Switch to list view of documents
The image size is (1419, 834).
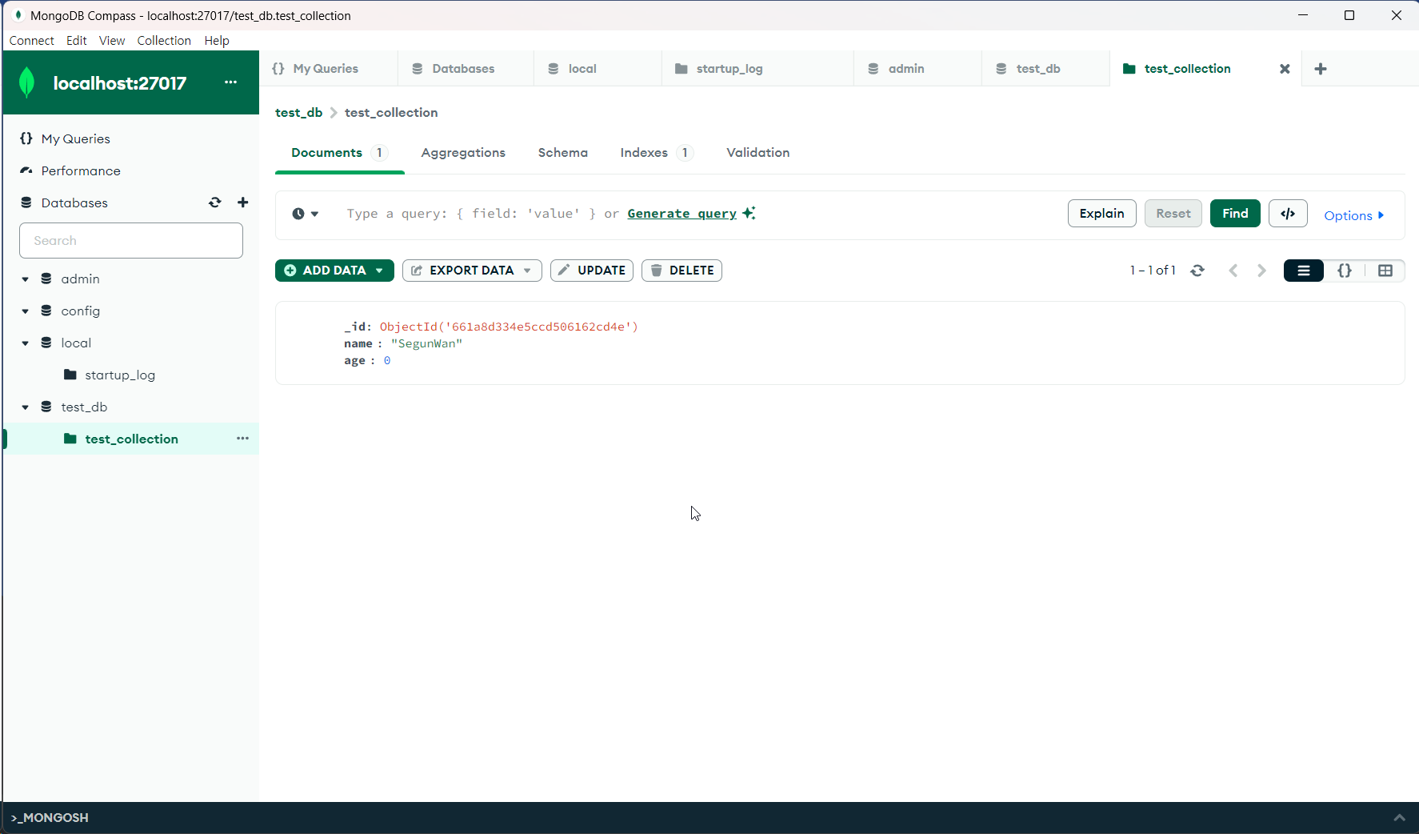pos(1304,271)
